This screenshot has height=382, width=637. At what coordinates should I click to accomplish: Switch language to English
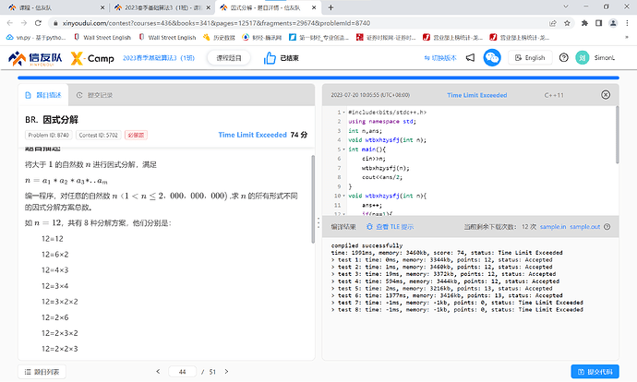click(x=530, y=57)
